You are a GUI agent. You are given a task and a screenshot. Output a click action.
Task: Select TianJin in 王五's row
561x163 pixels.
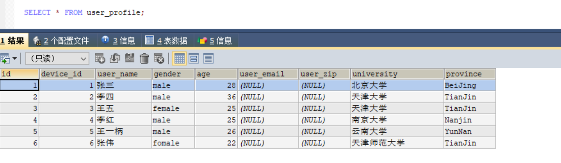coord(470,108)
